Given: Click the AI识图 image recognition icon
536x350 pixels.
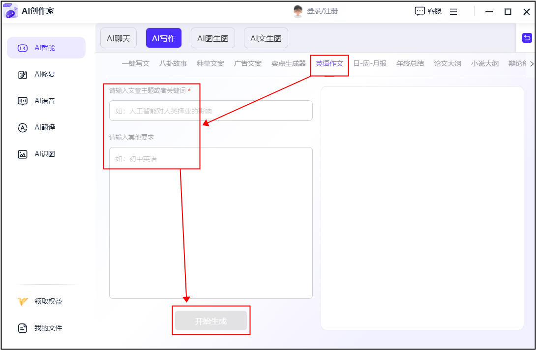Looking at the screenshot, I should (23, 154).
